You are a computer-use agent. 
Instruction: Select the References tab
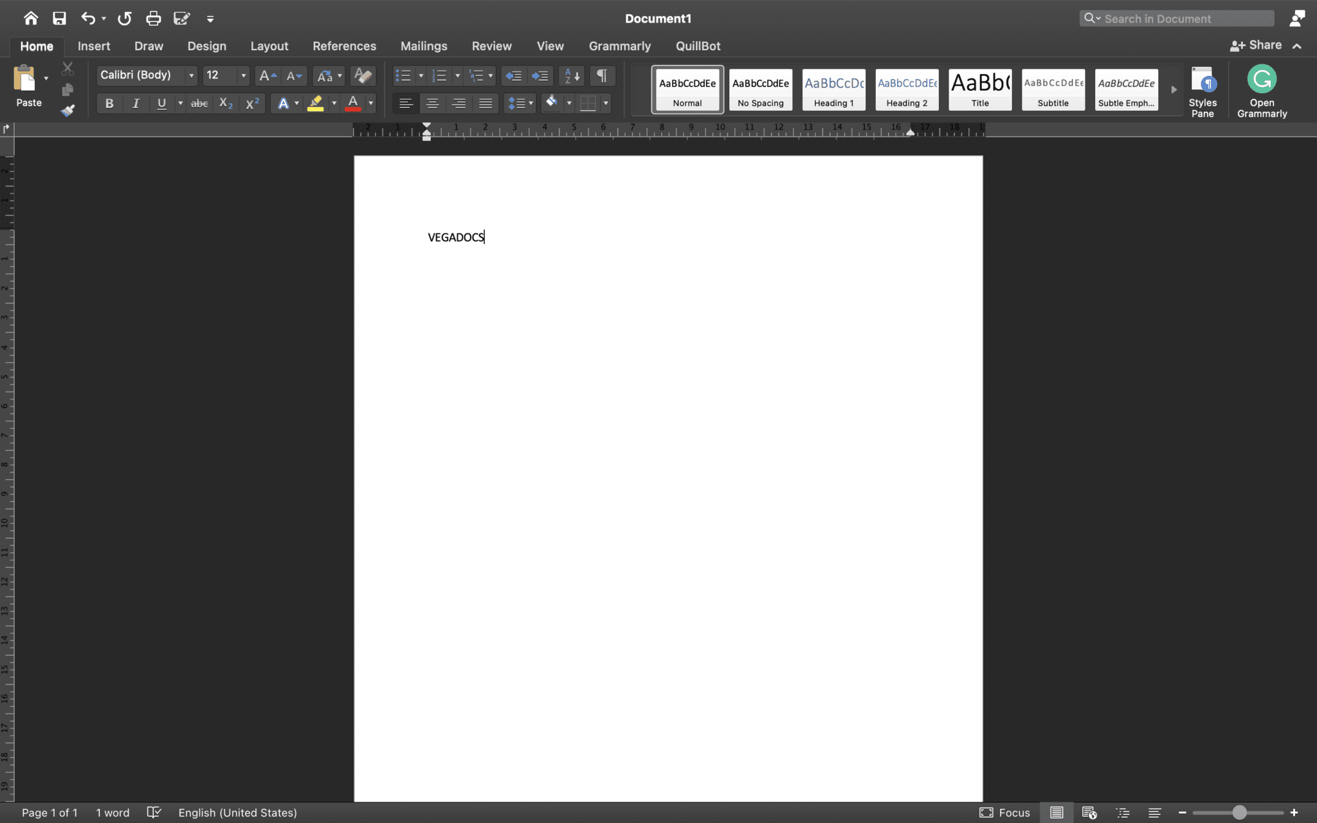coord(344,44)
